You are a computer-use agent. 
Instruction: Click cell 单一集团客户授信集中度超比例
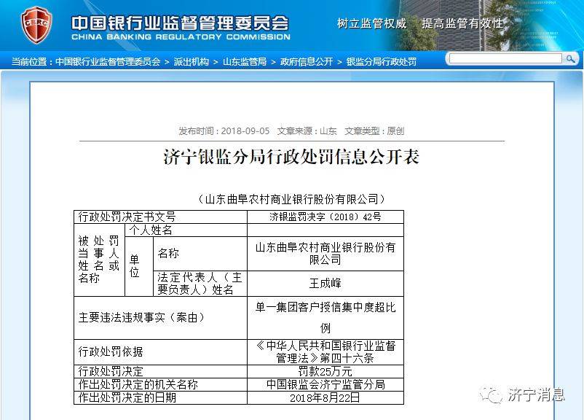pyautogui.click(x=325, y=318)
